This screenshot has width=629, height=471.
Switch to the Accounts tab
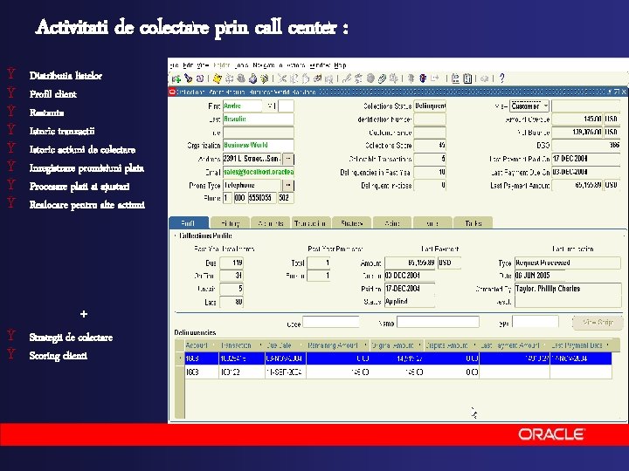point(271,223)
